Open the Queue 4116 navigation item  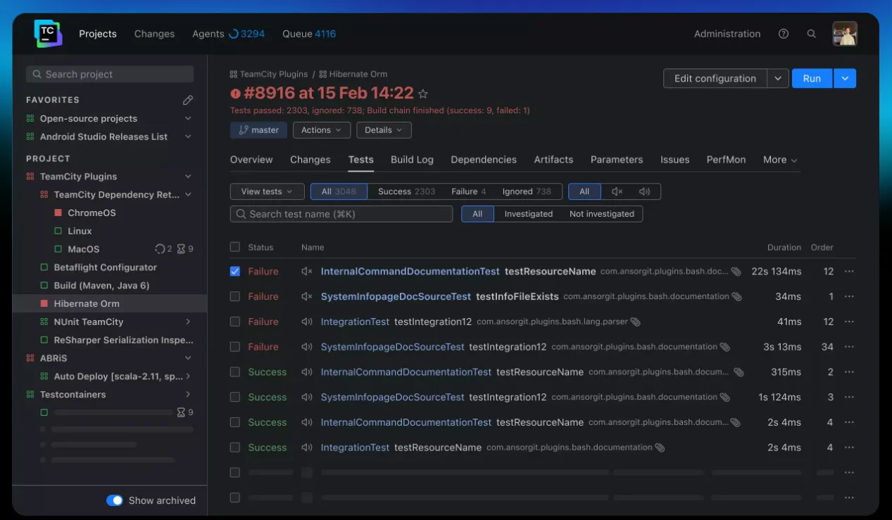click(x=309, y=34)
